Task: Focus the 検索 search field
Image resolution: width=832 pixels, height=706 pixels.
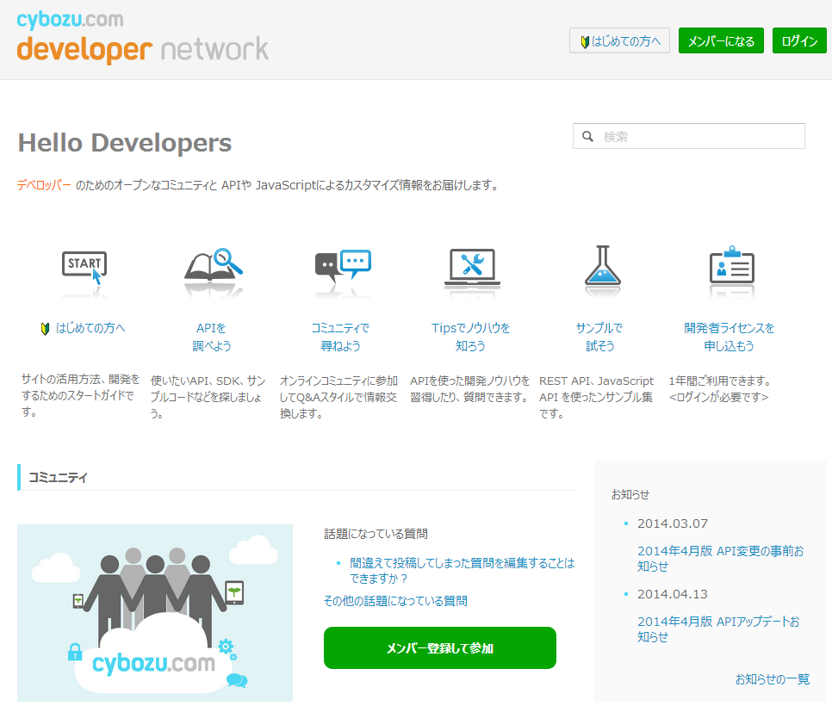Action: [689, 136]
